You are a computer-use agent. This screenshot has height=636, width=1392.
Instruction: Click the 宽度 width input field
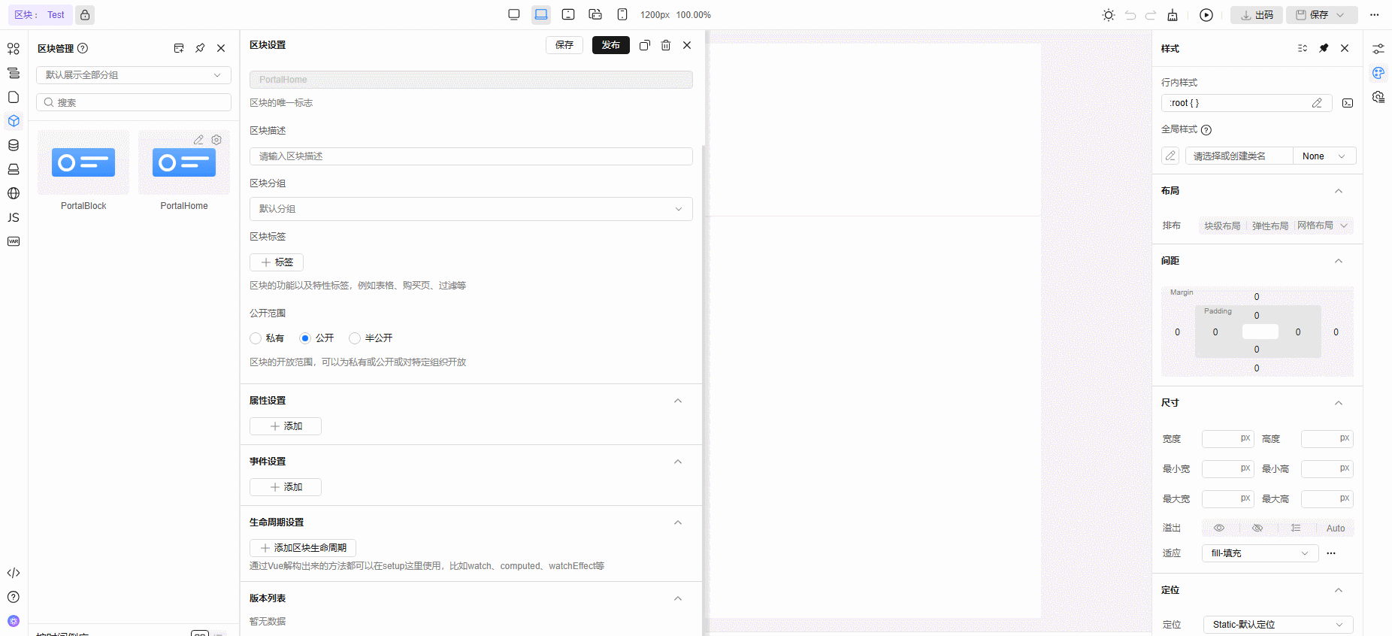(x=1221, y=439)
